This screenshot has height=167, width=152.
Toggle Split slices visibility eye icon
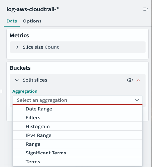(x=130, y=80)
